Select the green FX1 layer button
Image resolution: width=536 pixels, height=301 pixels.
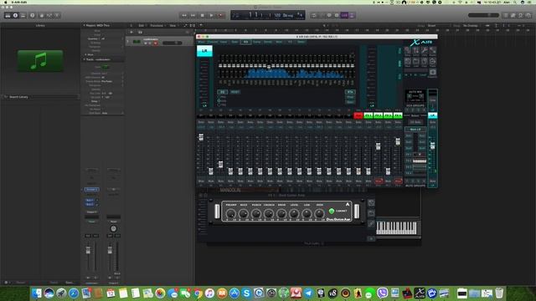coord(368,115)
